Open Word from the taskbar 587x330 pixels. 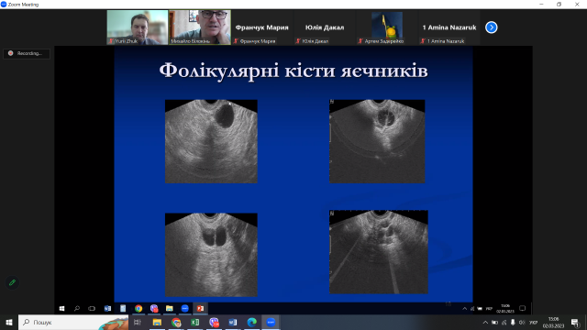[233, 322]
